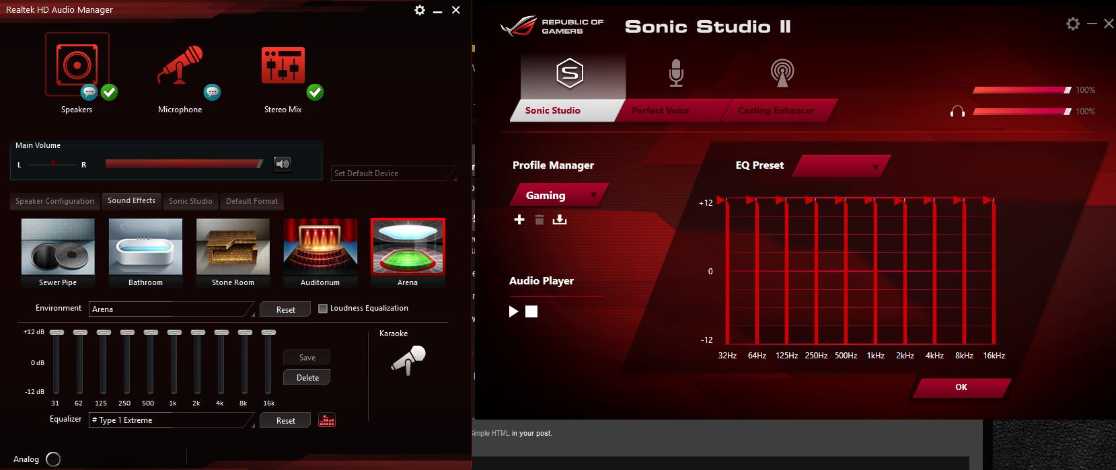The width and height of the screenshot is (1116, 470).
Task: Expand the Equalizer dropdown showing Type 1 Extreme
Action: pos(172,420)
